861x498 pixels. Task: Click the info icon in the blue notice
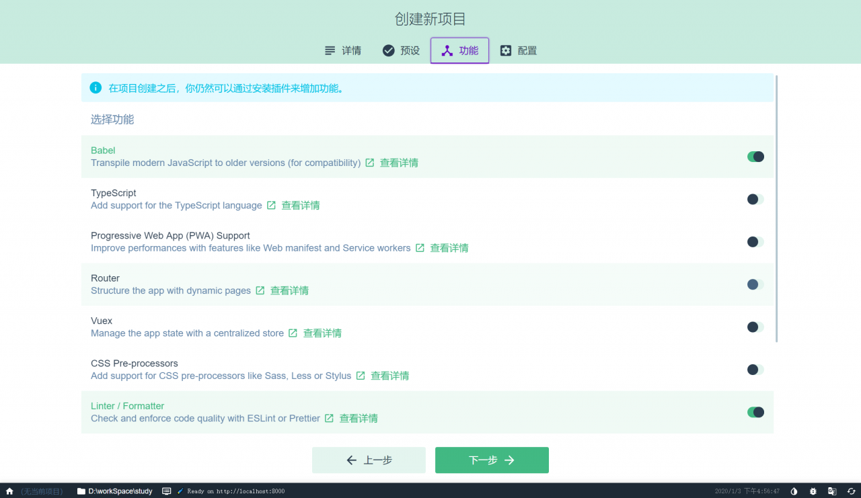pos(96,87)
